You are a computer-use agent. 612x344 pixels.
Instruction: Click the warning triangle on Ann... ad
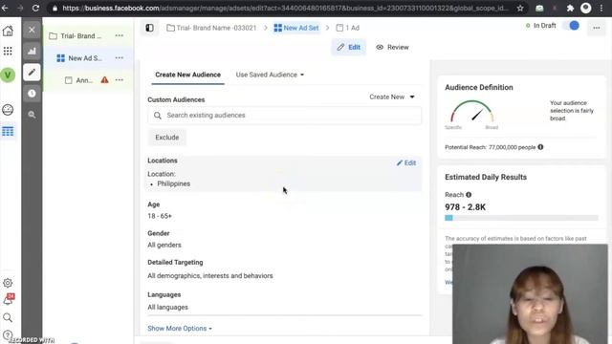tap(104, 80)
